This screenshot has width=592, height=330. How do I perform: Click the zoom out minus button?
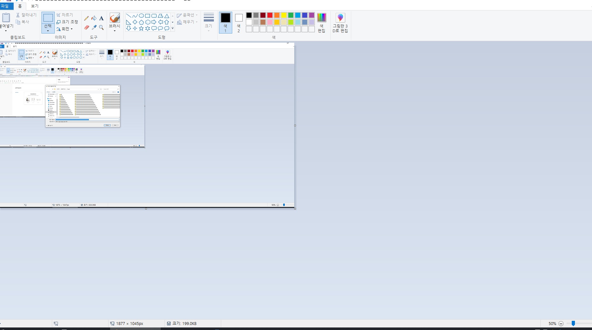561,324
